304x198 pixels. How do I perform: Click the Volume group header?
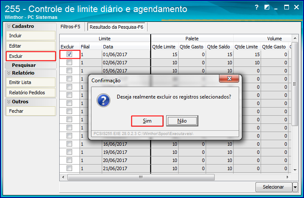(262, 39)
